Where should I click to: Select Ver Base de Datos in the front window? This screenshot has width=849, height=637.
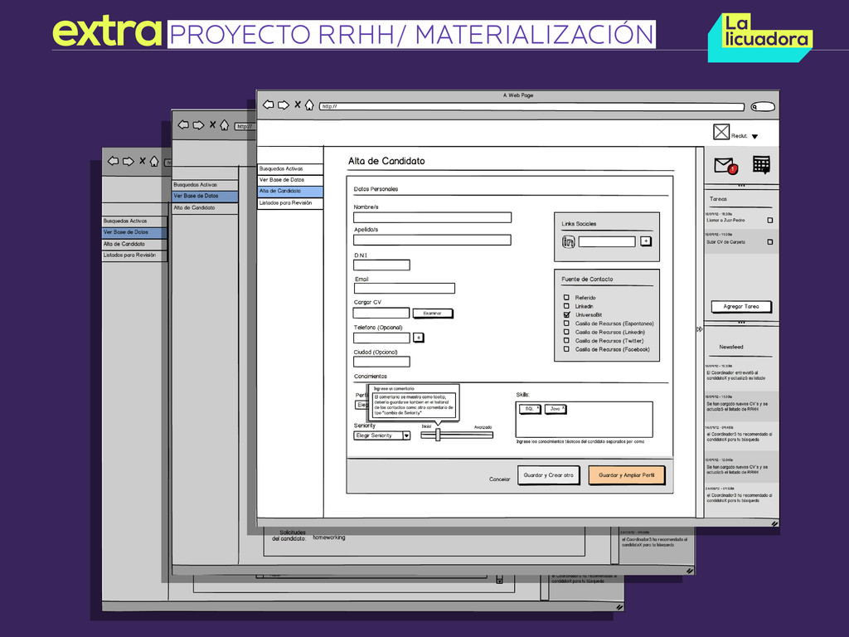coord(290,180)
